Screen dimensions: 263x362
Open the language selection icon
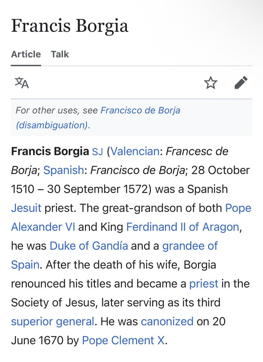22,82
